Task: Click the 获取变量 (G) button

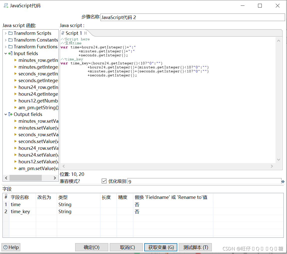Action: pyautogui.click(x=161, y=247)
